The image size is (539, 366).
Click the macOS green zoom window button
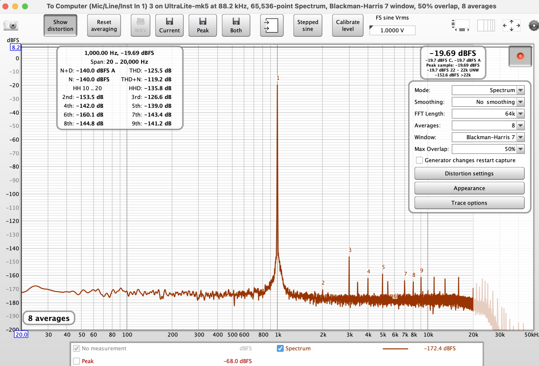[25, 6]
